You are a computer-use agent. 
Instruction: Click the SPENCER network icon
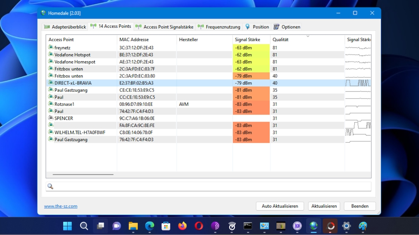point(51,118)
